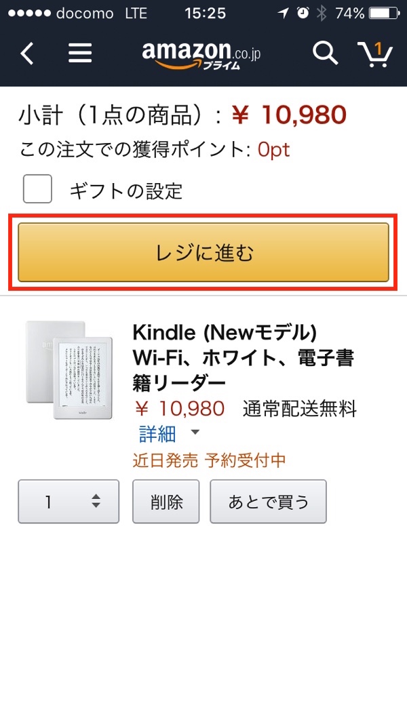Open the shopping cart icon
The image size is (407, 722).
375,54
